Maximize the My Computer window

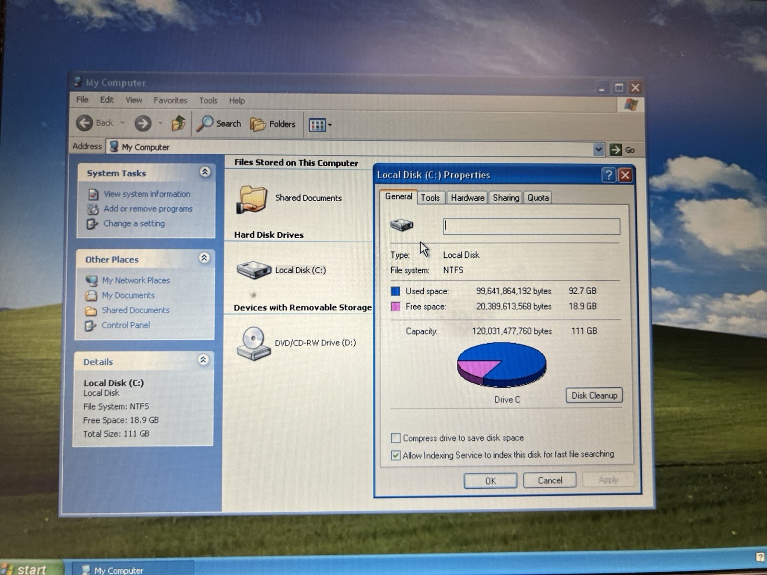tap(619, 88)
